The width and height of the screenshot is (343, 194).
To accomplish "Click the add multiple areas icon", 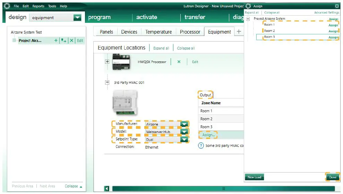I will pyautogui.click(x=64, y=41).
